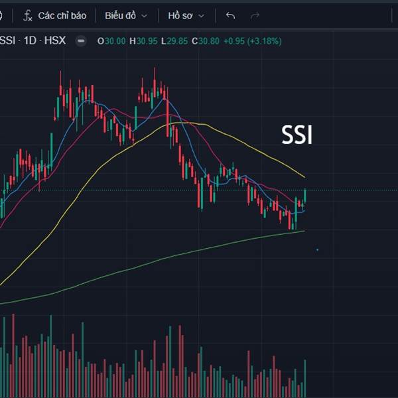Viewport: 398px width, 398px height.
Task: Click the fx indicators icon
Action: tap(27, 15)
